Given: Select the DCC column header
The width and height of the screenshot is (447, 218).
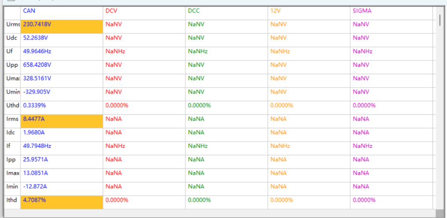Looking at the screenshot, I should tap(226, 11).
